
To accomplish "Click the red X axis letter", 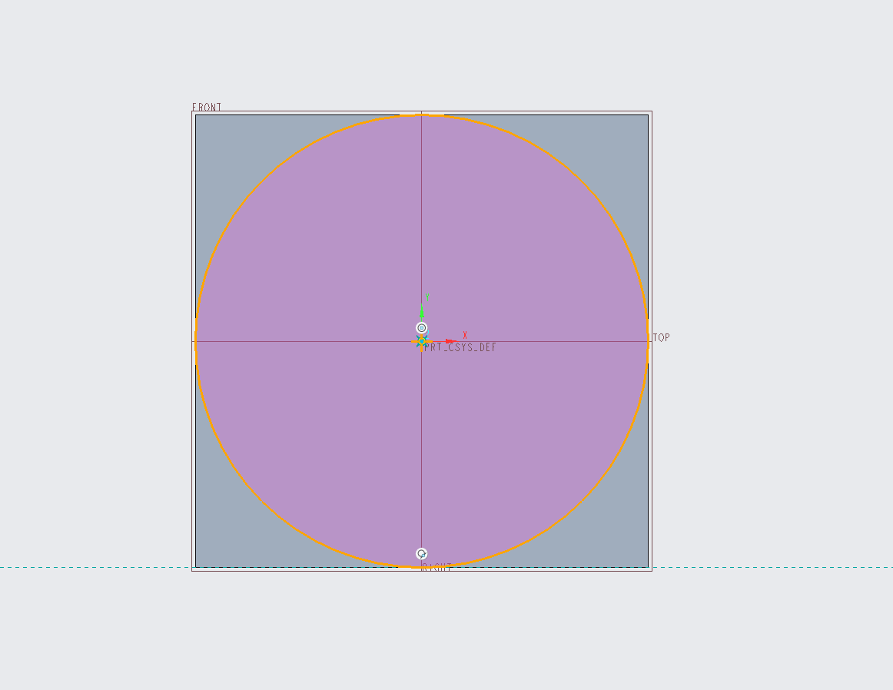I will pos(465,335).
